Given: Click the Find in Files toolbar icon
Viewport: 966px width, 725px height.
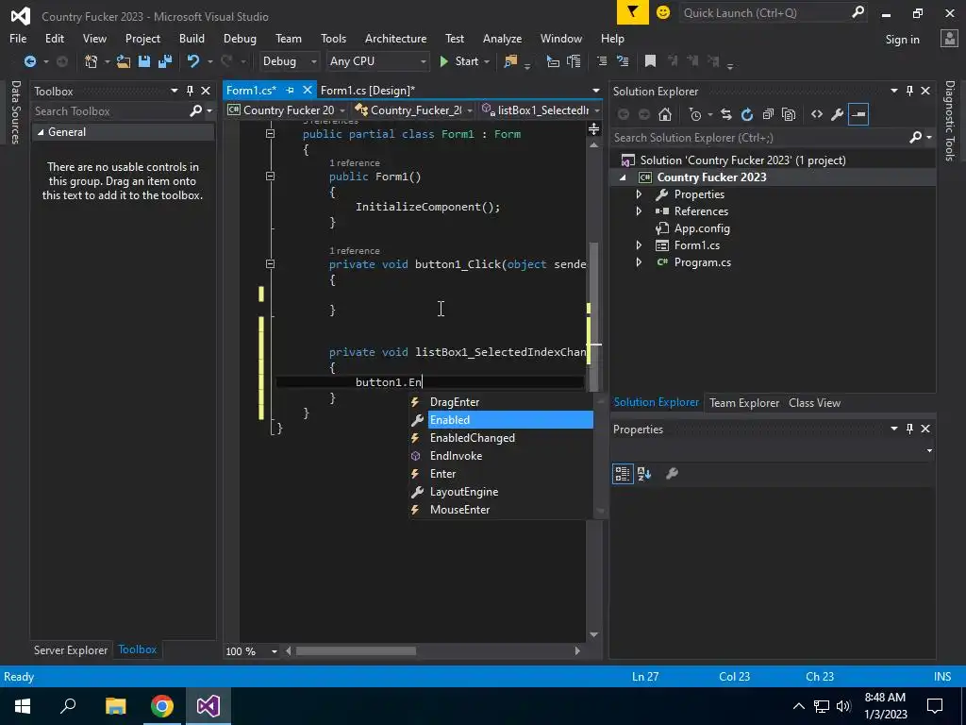Looking at the screenshot, I should tap(510, 61).
